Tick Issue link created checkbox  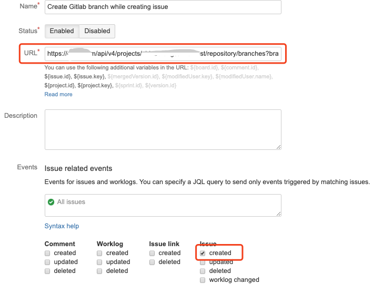tap(152, 253)
